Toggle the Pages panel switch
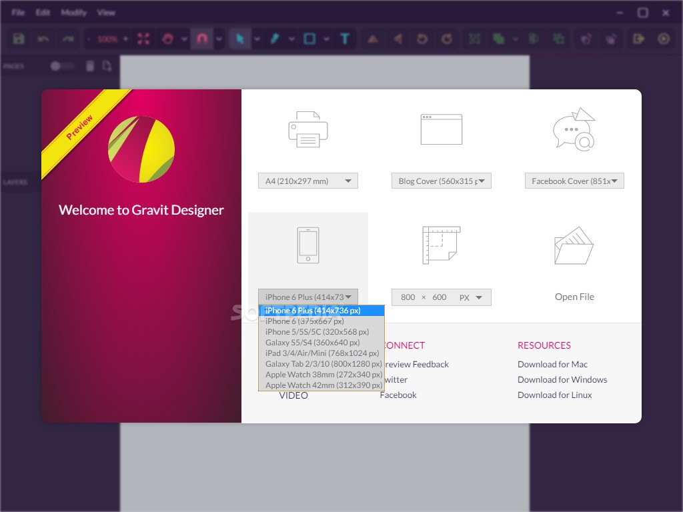This screenshot has width=683, height=512. [62, 66]
